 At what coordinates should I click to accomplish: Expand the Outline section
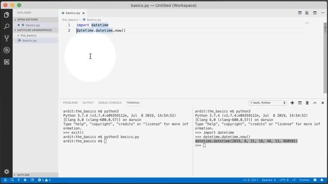click(x=35, y=175)
